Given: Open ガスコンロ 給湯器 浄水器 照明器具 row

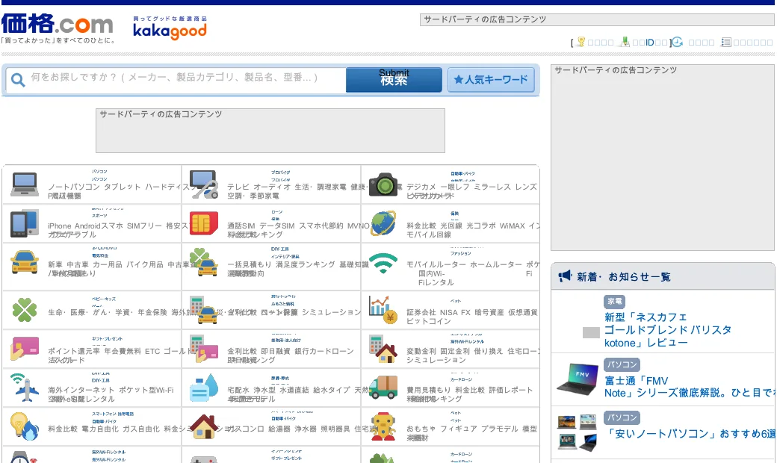Looking at the screenshot, I should pyautogui.click(x=300, y=429).
